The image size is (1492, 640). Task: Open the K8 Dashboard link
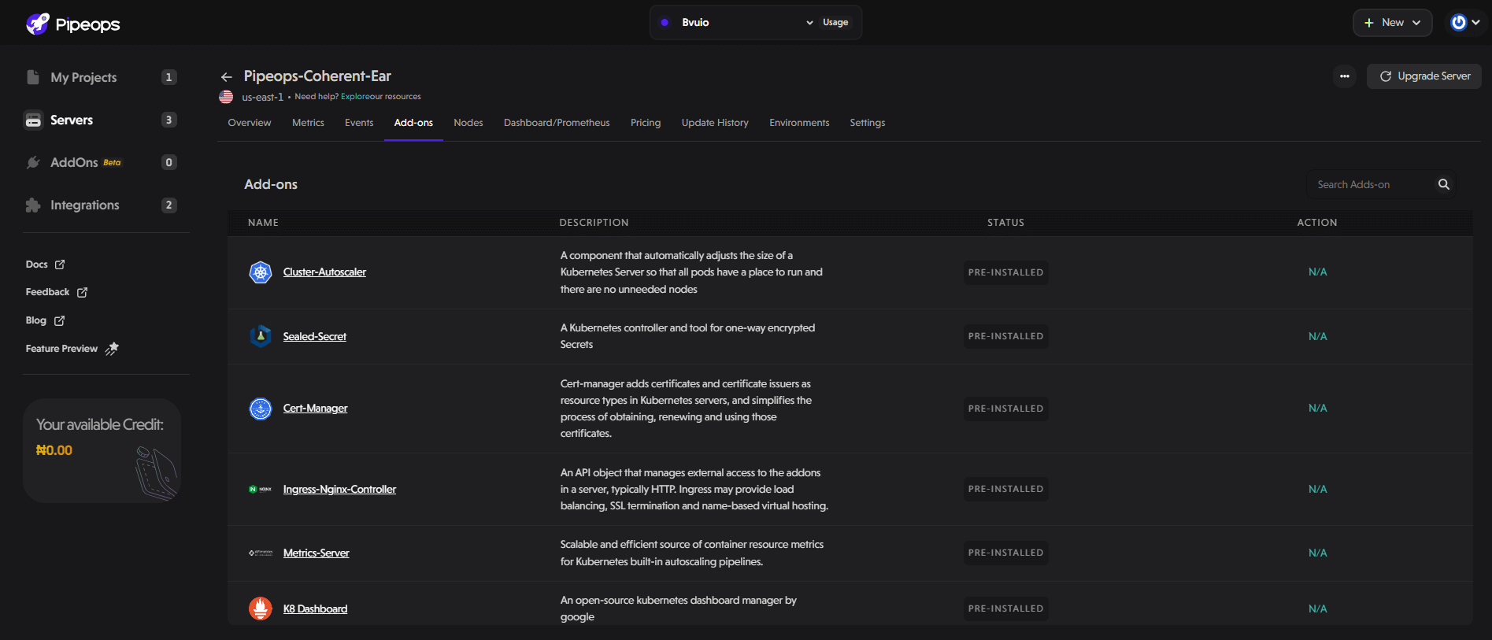coord(315,609)
